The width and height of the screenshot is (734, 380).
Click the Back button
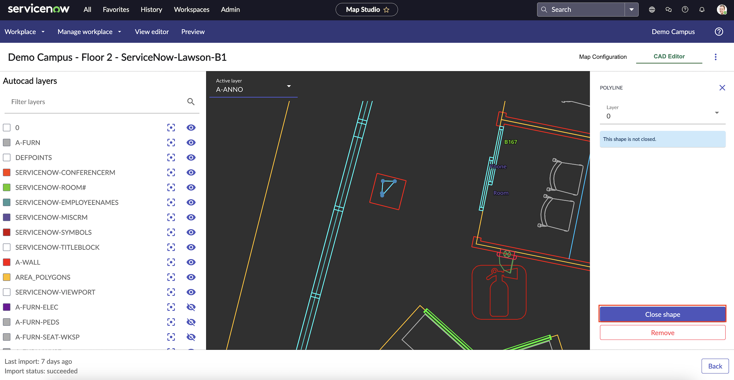715,366
